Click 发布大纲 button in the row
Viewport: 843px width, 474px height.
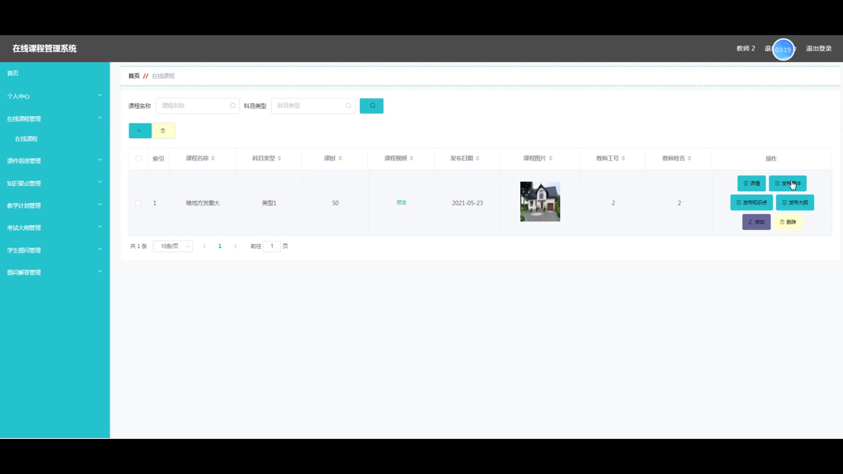(795, 203)
